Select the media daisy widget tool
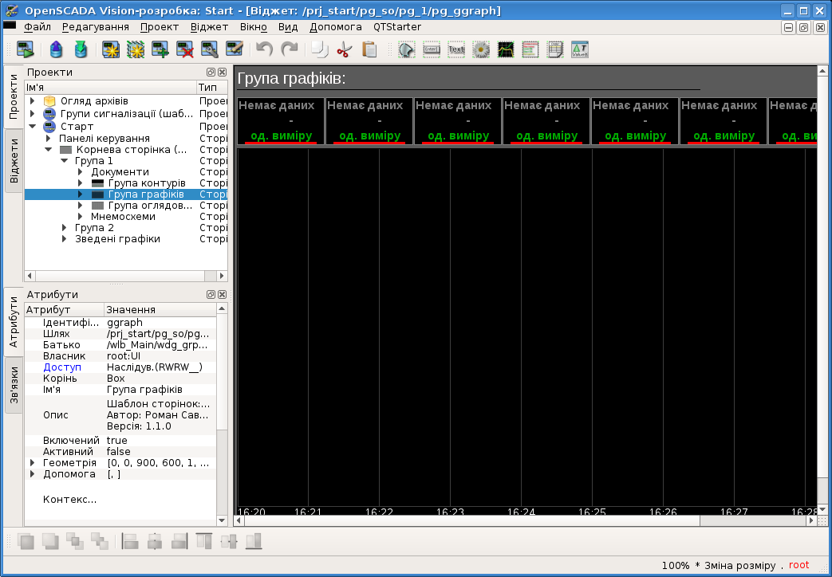Screen dimensions: 832x577 coord(481,49)
